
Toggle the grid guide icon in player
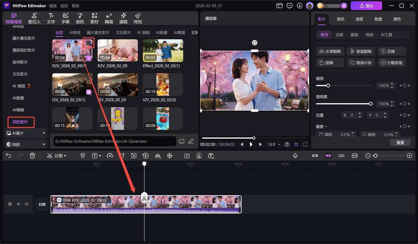point(296,144)
